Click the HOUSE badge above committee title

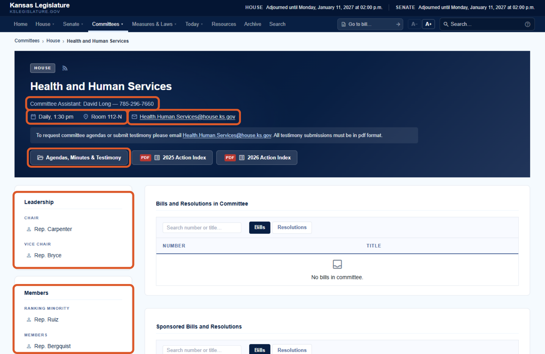click(x=43, y=68)
